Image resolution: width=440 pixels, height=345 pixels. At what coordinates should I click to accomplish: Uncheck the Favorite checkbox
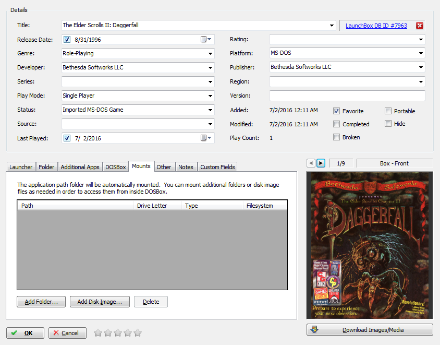pos(336,111)
